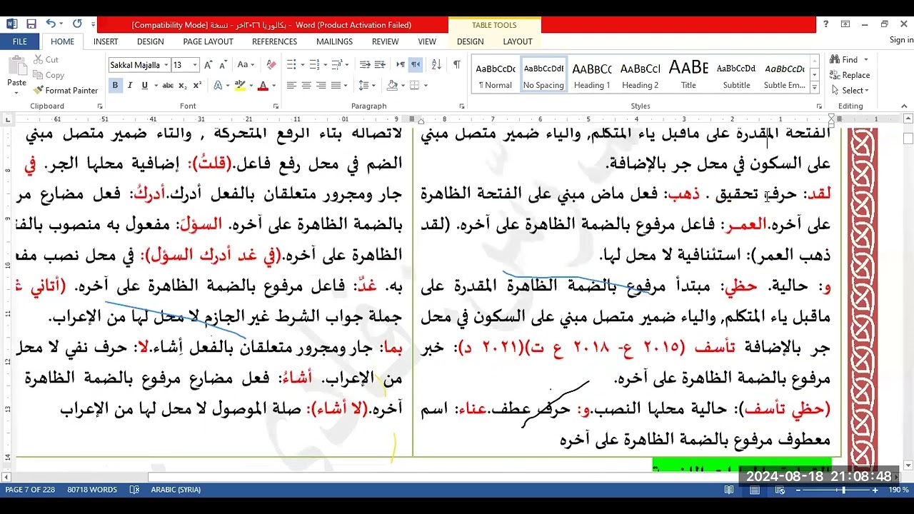Click the Numbering list icon
Screen dimensions: 914x514
pos(314,65)
